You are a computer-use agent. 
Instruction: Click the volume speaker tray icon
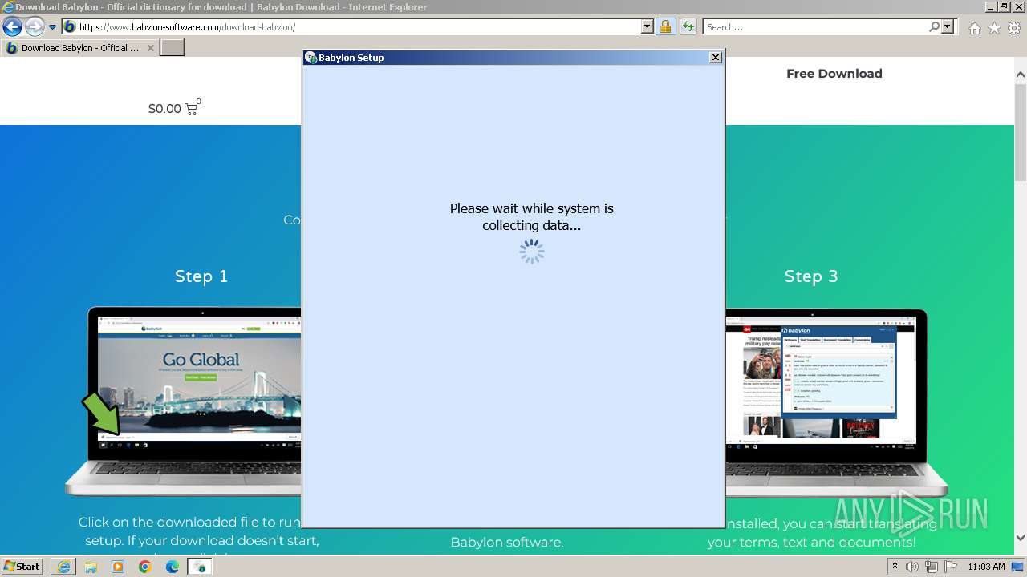coord(912,567)
